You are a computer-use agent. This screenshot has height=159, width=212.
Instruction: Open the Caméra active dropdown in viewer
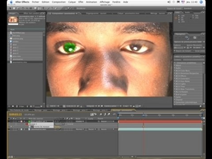pyautogui.click(x=113, y=106)
